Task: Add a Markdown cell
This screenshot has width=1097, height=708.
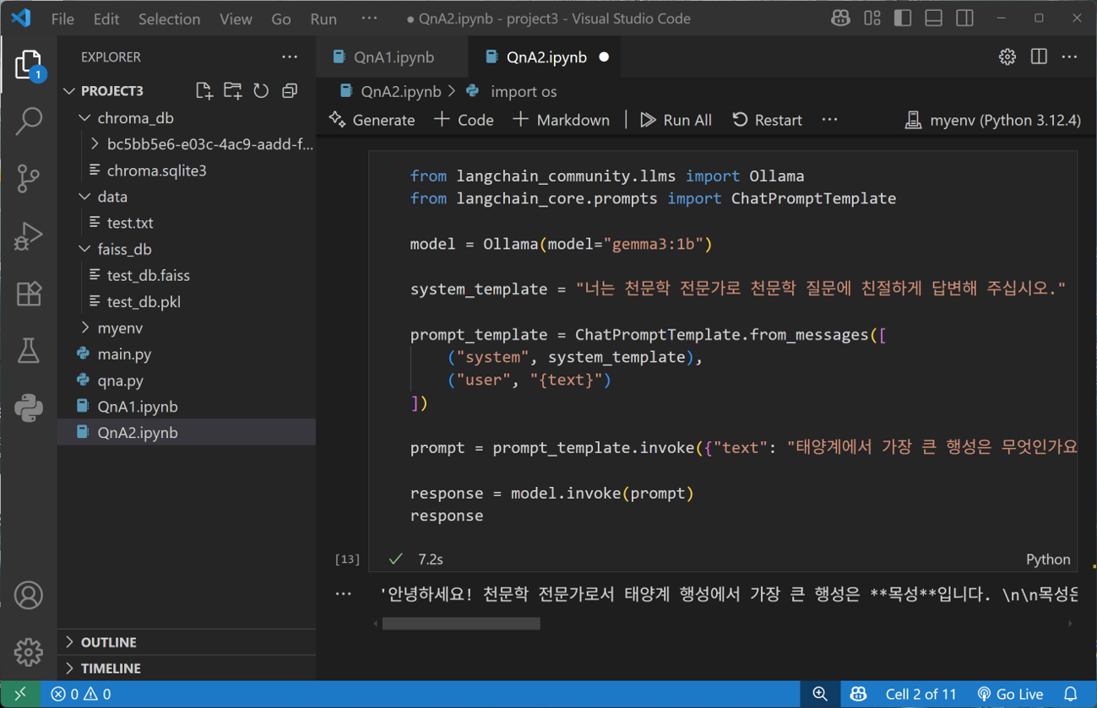Action: pyautogui.click(x=561, y=120)
